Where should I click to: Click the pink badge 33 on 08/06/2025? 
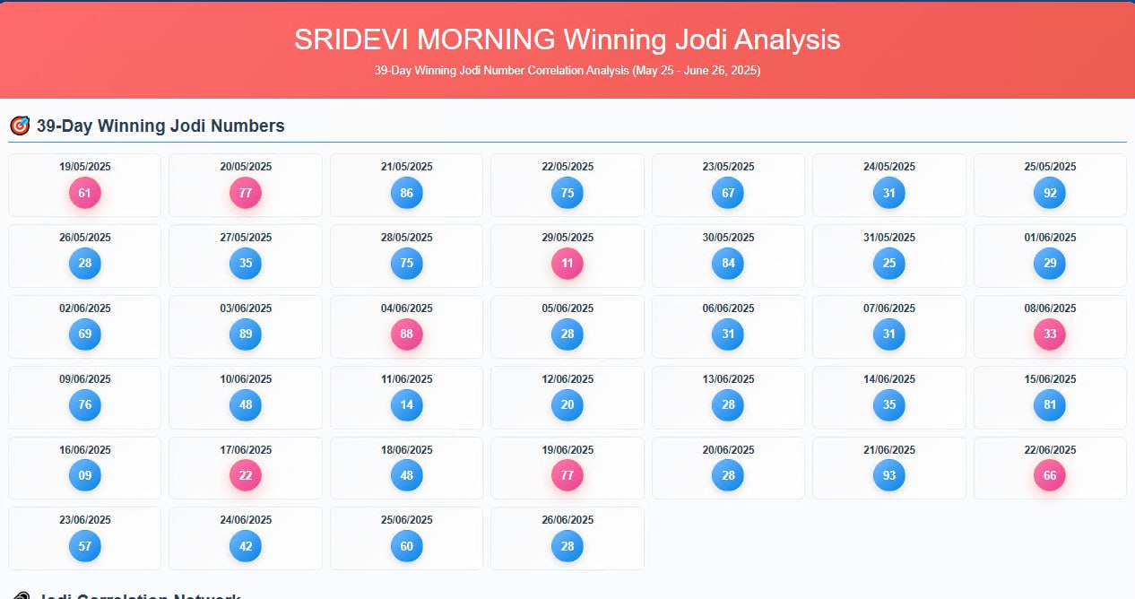pyautogui.click(x=1050, y=334)
